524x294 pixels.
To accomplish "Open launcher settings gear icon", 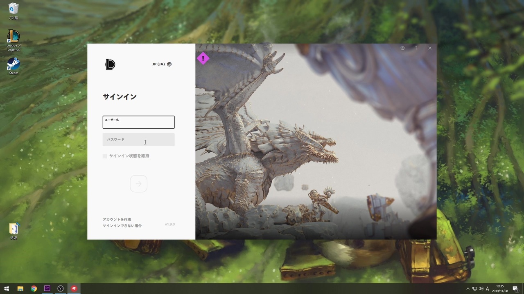I will (402, 48).
